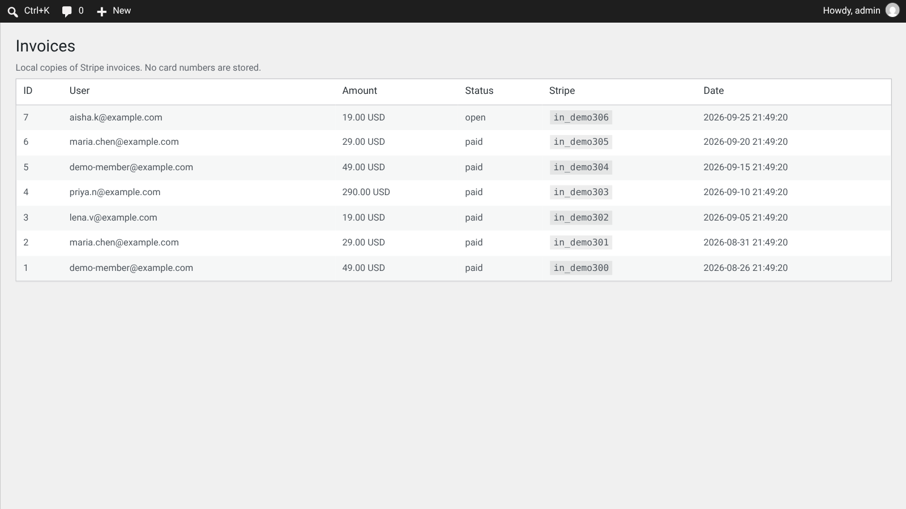Click the 19.00 USD amount for aisha.k

coord(364,118)
